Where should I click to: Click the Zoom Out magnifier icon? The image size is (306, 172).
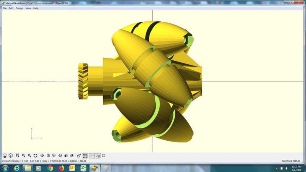point(29,156)
